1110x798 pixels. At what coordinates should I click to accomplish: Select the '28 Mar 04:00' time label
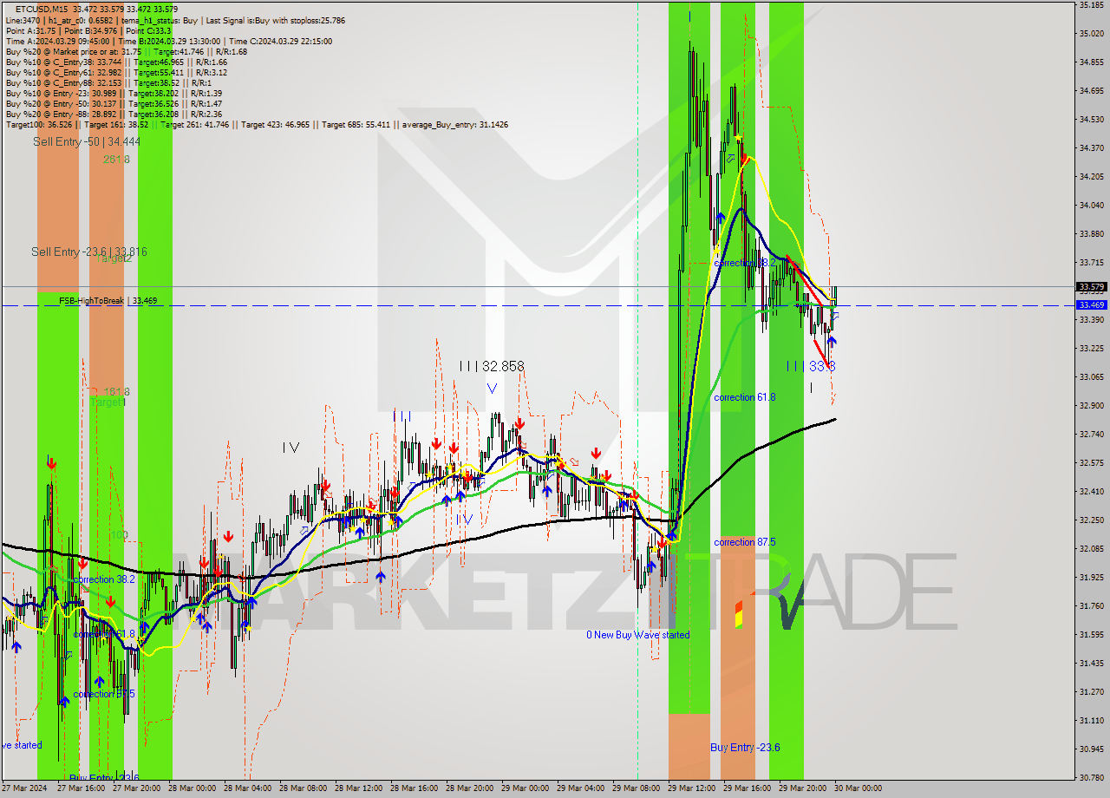point(247,788)
